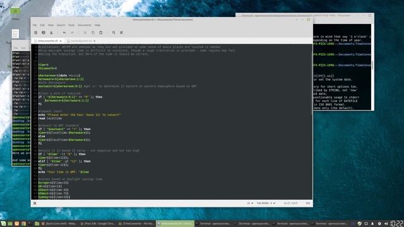The width and height of the screenshot is (404, 227).
Task: Open the Edit menu
Action: click(42, 25)
